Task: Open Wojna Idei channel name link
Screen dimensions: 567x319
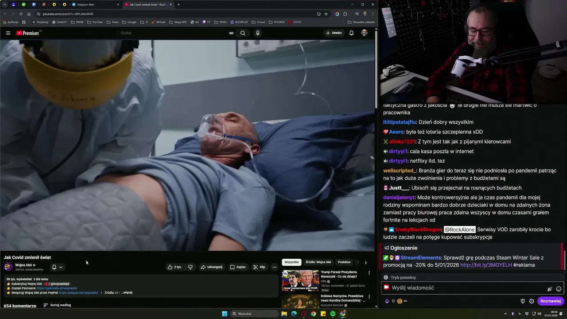Action: point(23,265)
